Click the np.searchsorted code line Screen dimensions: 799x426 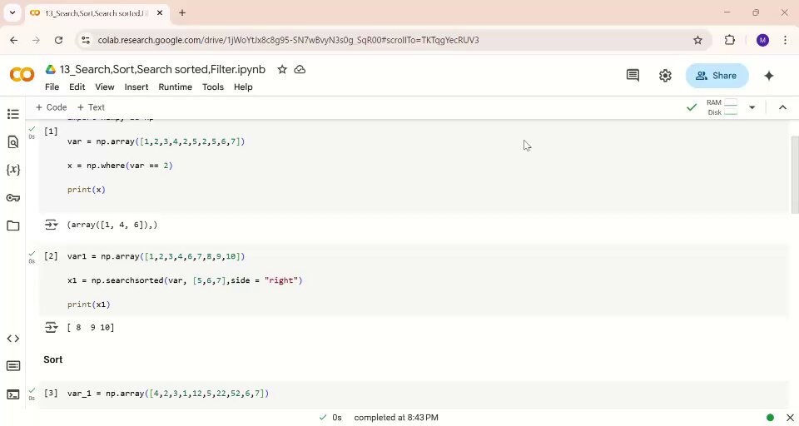(x=185, y=280)
